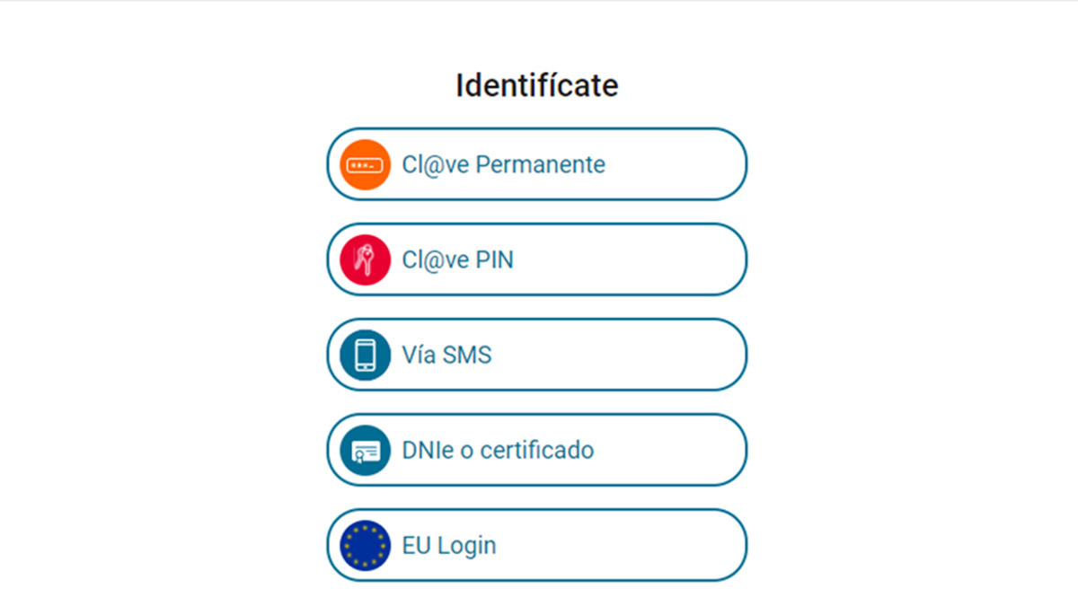Identify via SMS
Screen dimensions: 1078x606
[537, 355]
